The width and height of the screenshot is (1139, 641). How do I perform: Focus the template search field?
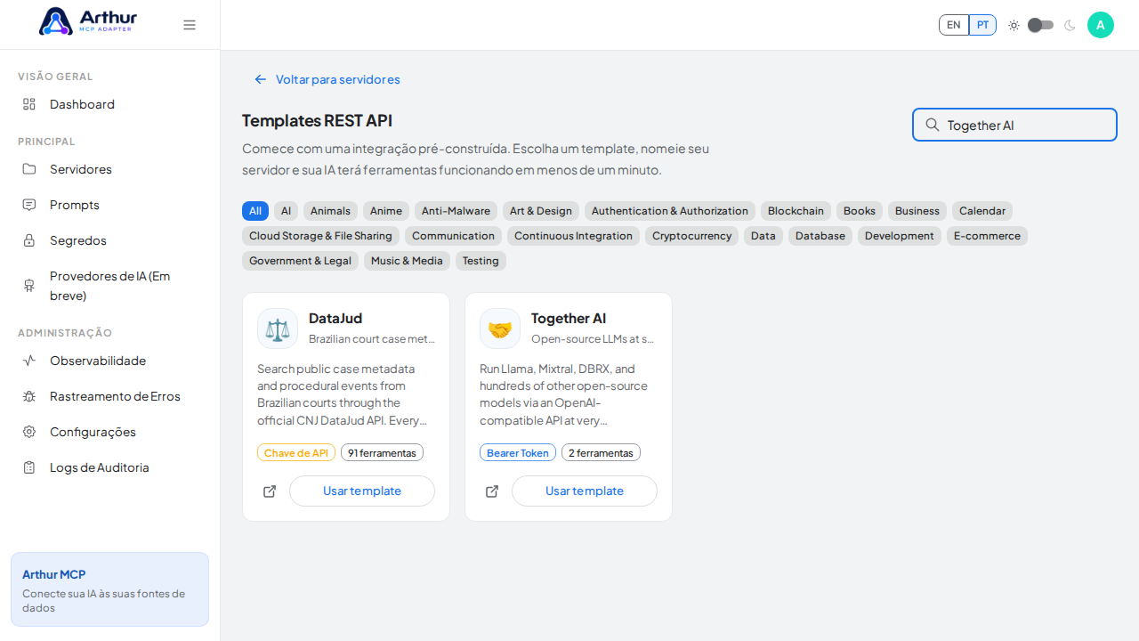[x=1014, y=125]
